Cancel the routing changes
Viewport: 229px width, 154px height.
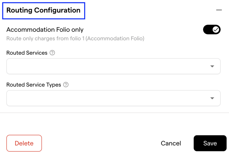tap(171, 143)
